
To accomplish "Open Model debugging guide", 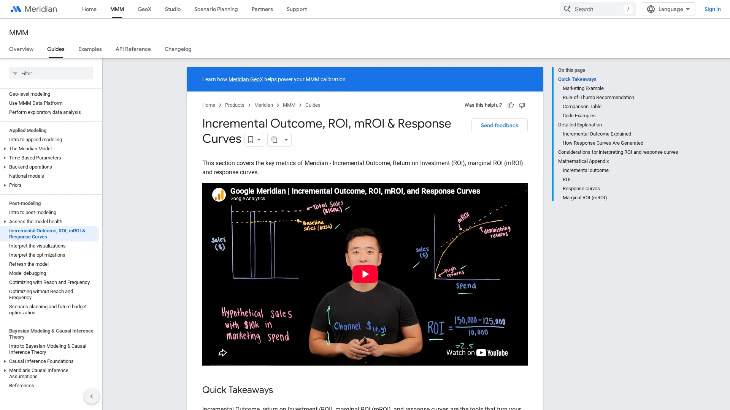I will point(27,273).
